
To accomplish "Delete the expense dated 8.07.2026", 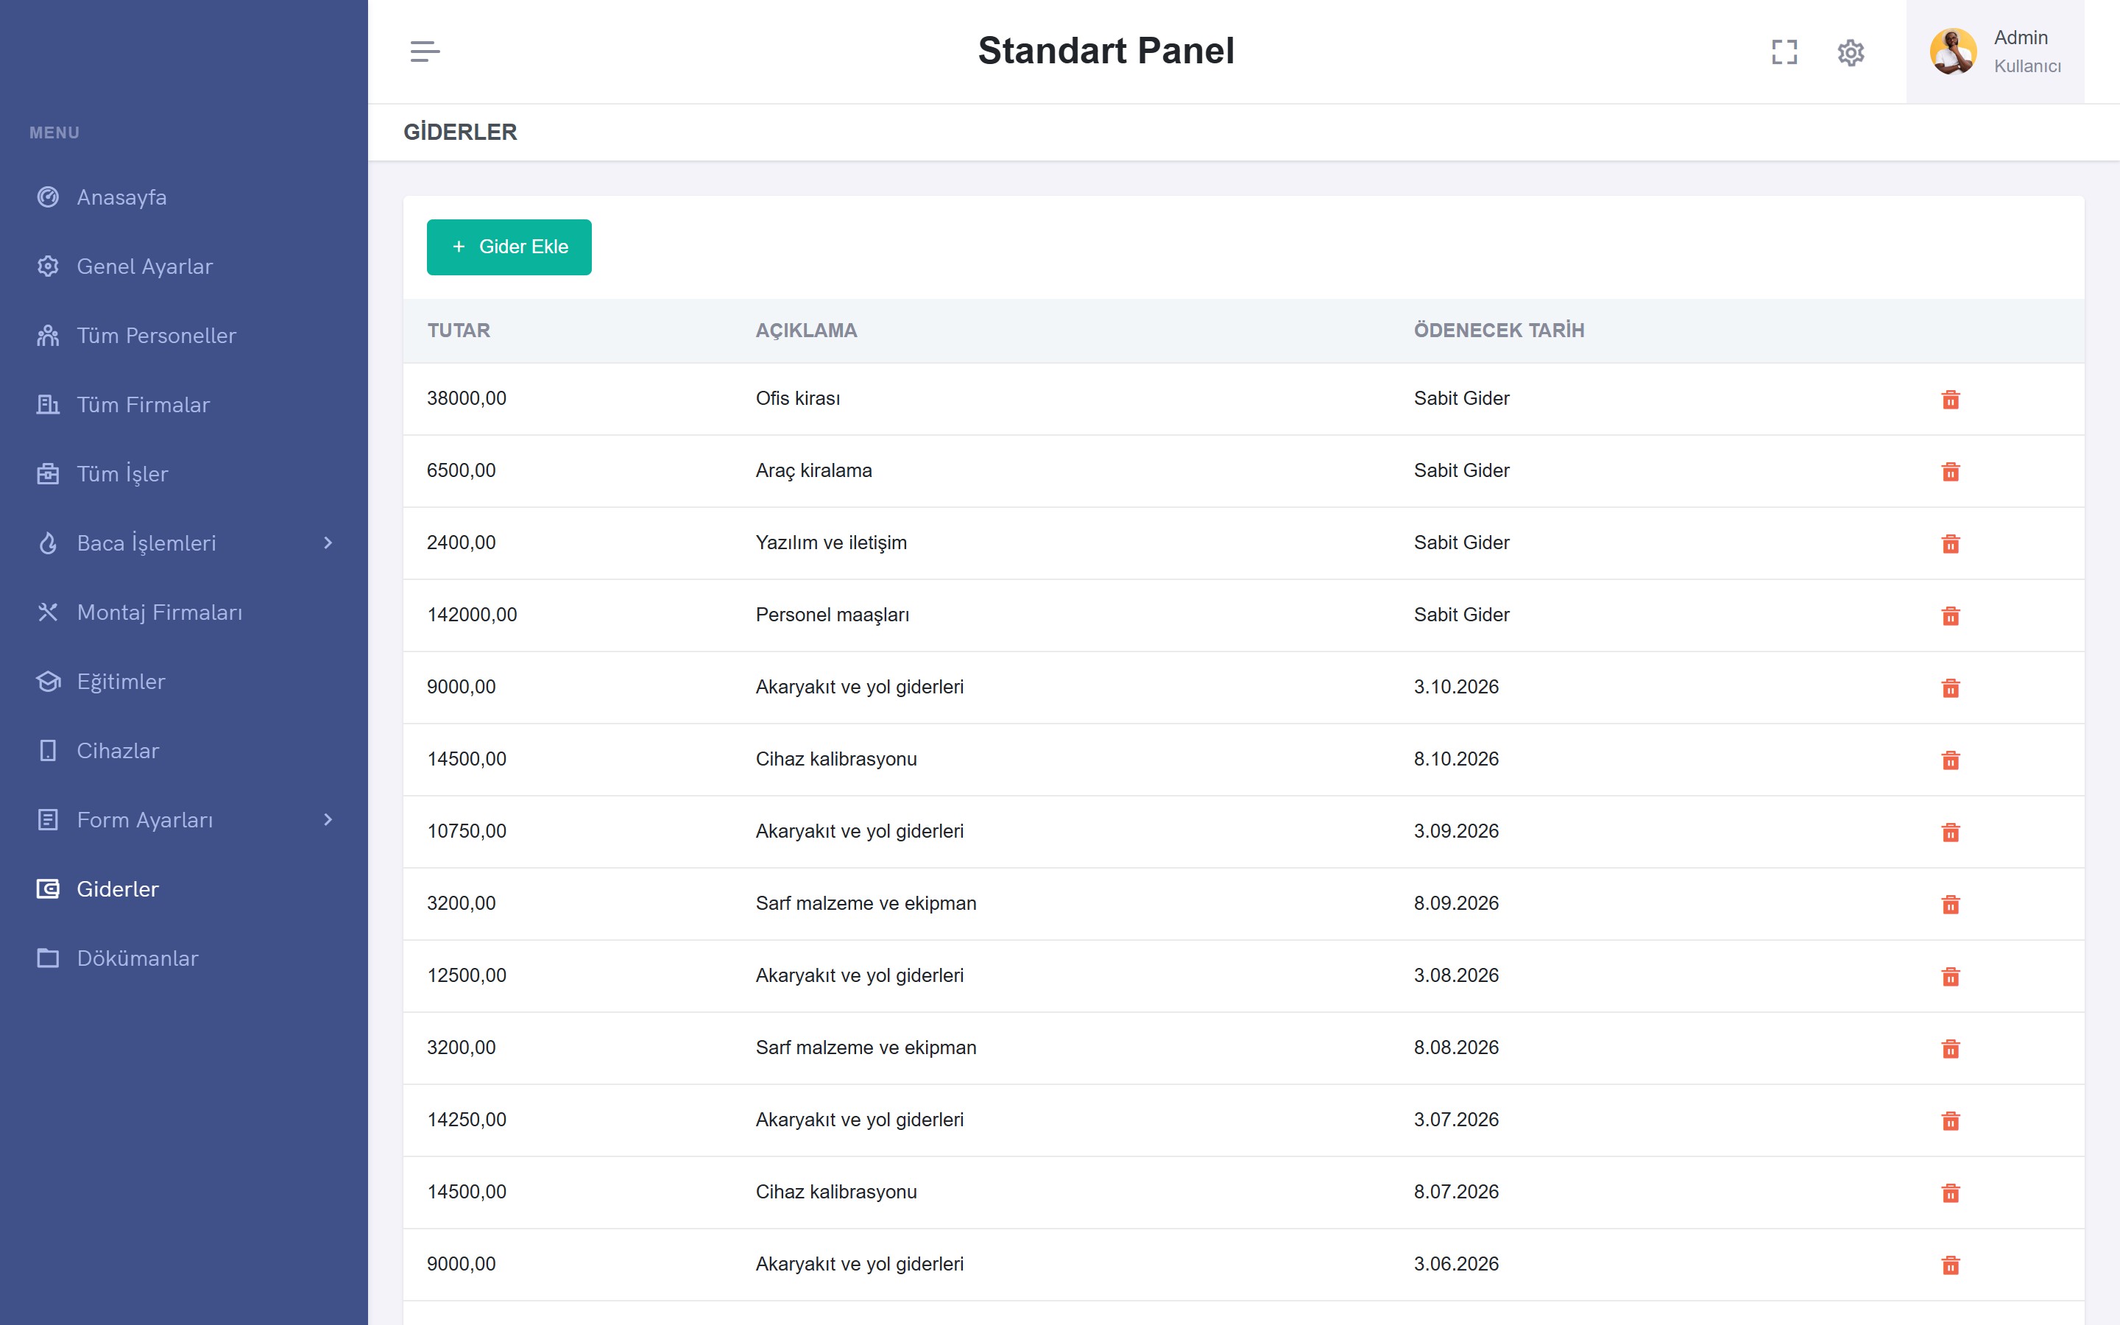I will [1950, 1192].
